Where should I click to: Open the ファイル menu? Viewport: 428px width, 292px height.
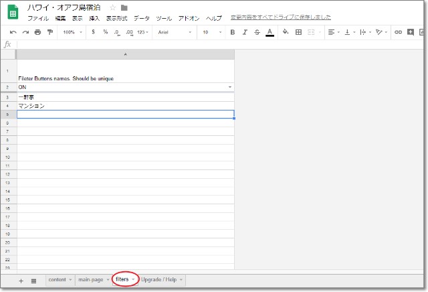click(37, 18)
